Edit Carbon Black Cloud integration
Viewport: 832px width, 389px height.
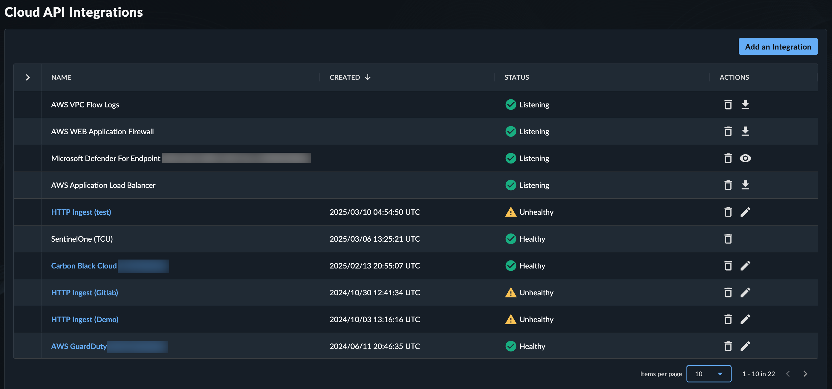[745, 266]
